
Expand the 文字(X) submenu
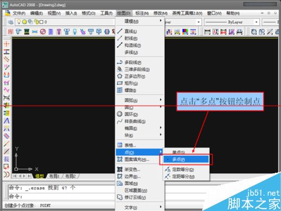(x=140, y=208)
